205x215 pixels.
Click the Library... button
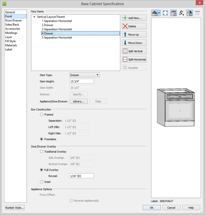click(x=79, y=101)
